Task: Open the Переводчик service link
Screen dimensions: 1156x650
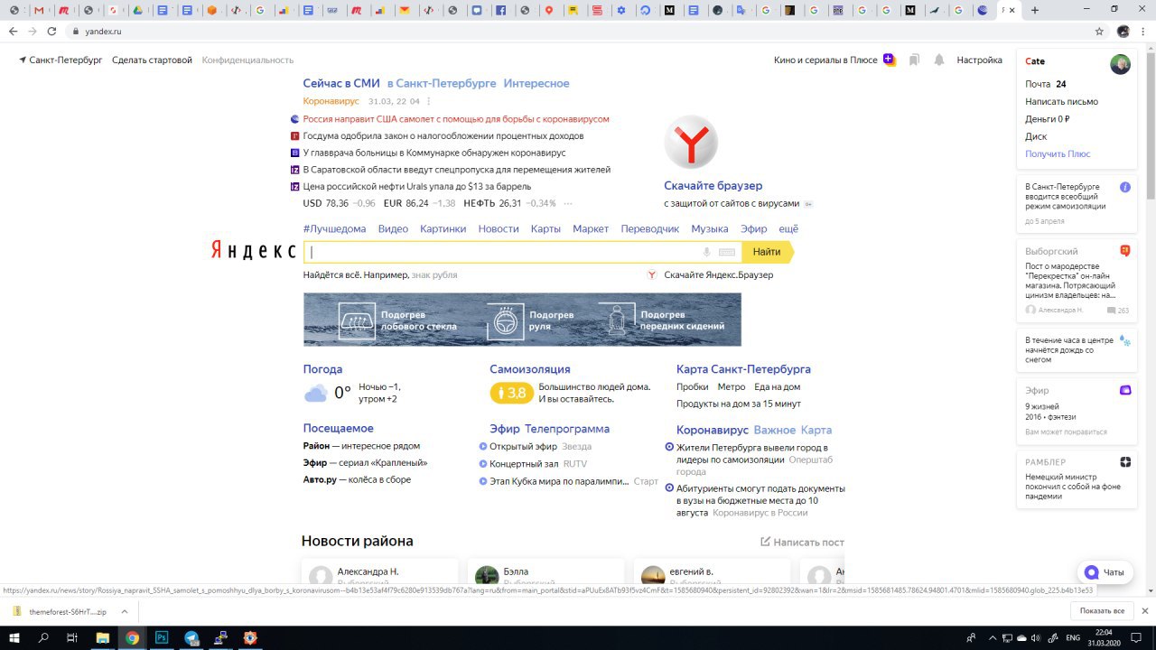Action: 650,228
